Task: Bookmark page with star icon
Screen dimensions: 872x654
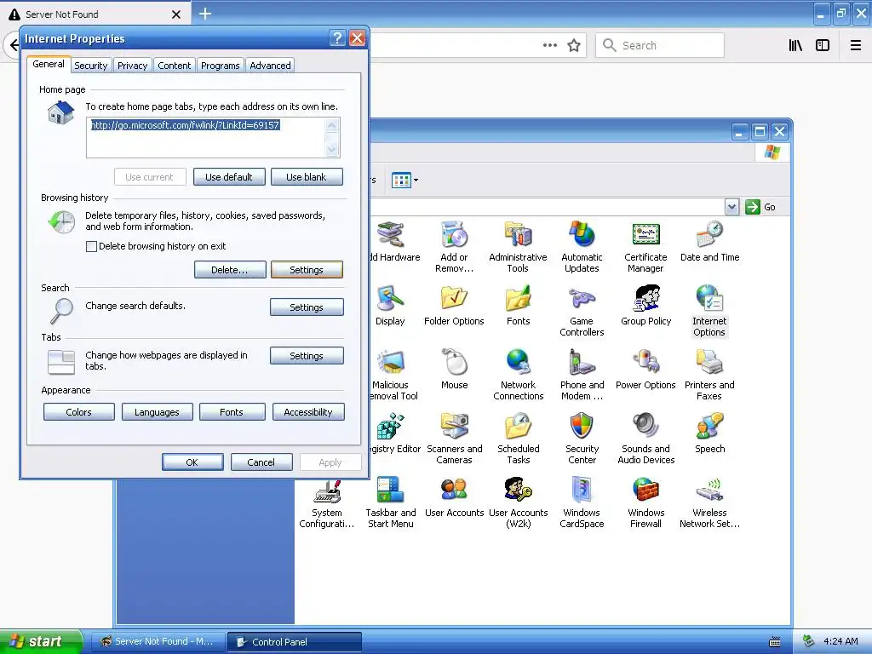Action: point(574,45)
